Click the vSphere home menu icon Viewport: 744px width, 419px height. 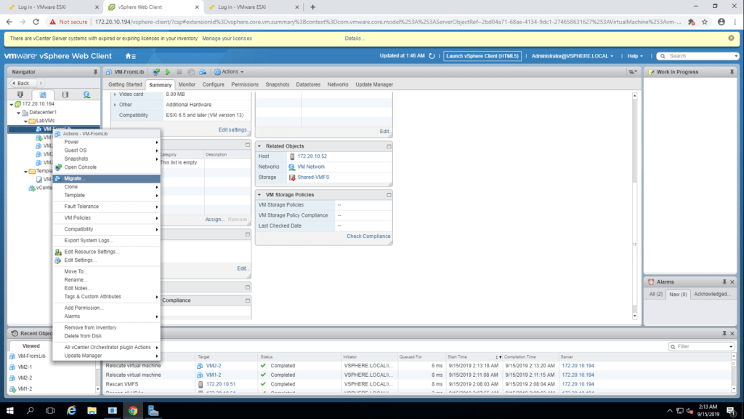coord(130,56)
